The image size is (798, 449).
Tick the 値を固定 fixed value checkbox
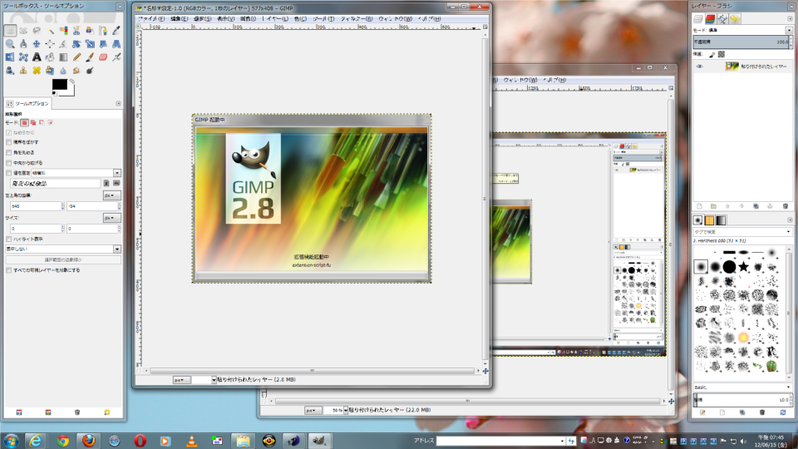point(8,173)
